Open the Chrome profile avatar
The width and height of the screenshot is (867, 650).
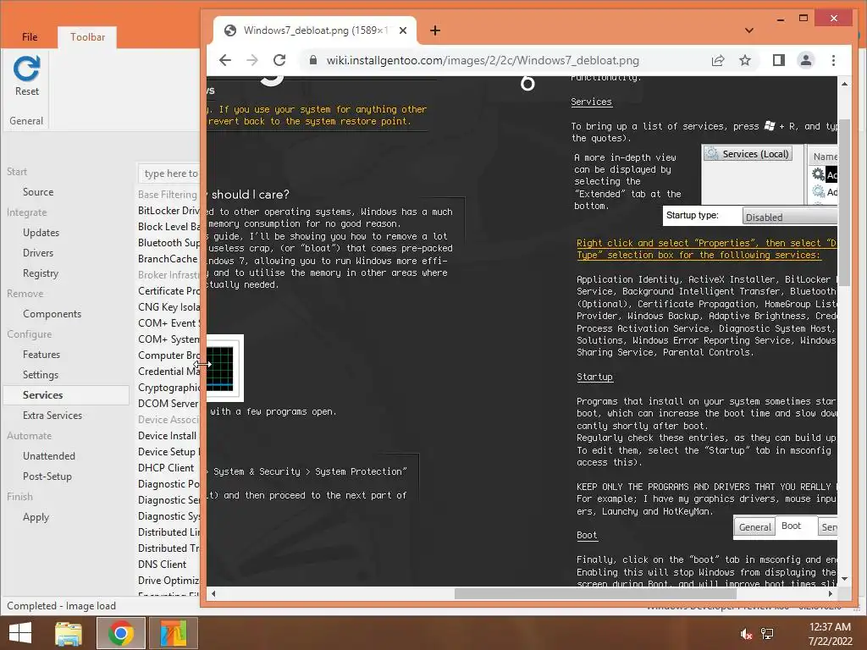pos(806,60)
